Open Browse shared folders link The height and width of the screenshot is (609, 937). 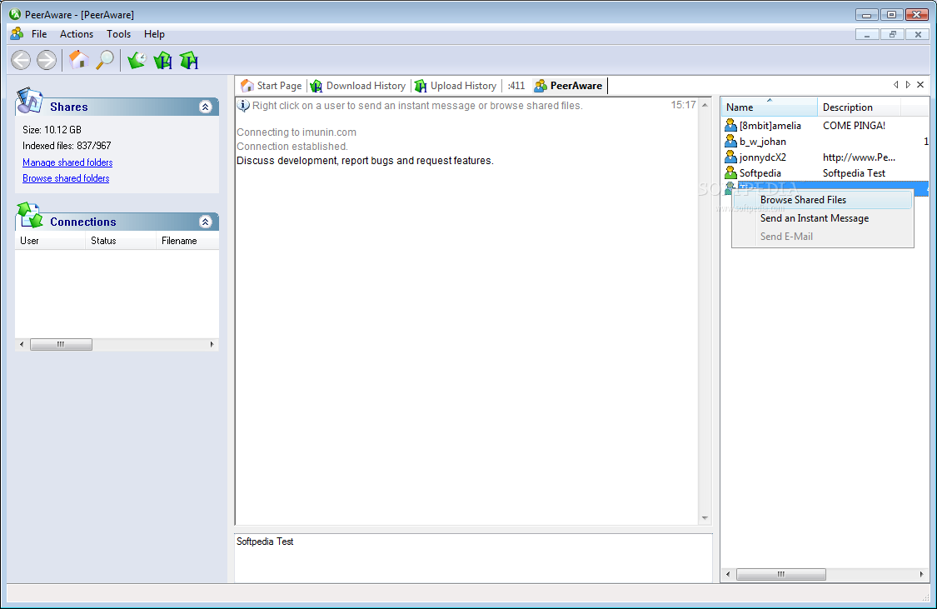click(66, 178)
